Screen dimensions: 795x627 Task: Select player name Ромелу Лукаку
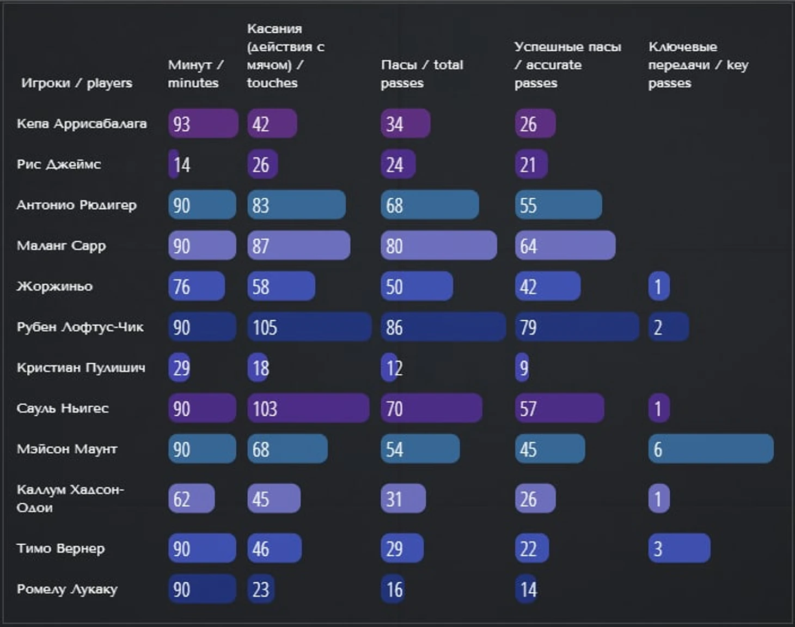67,589
